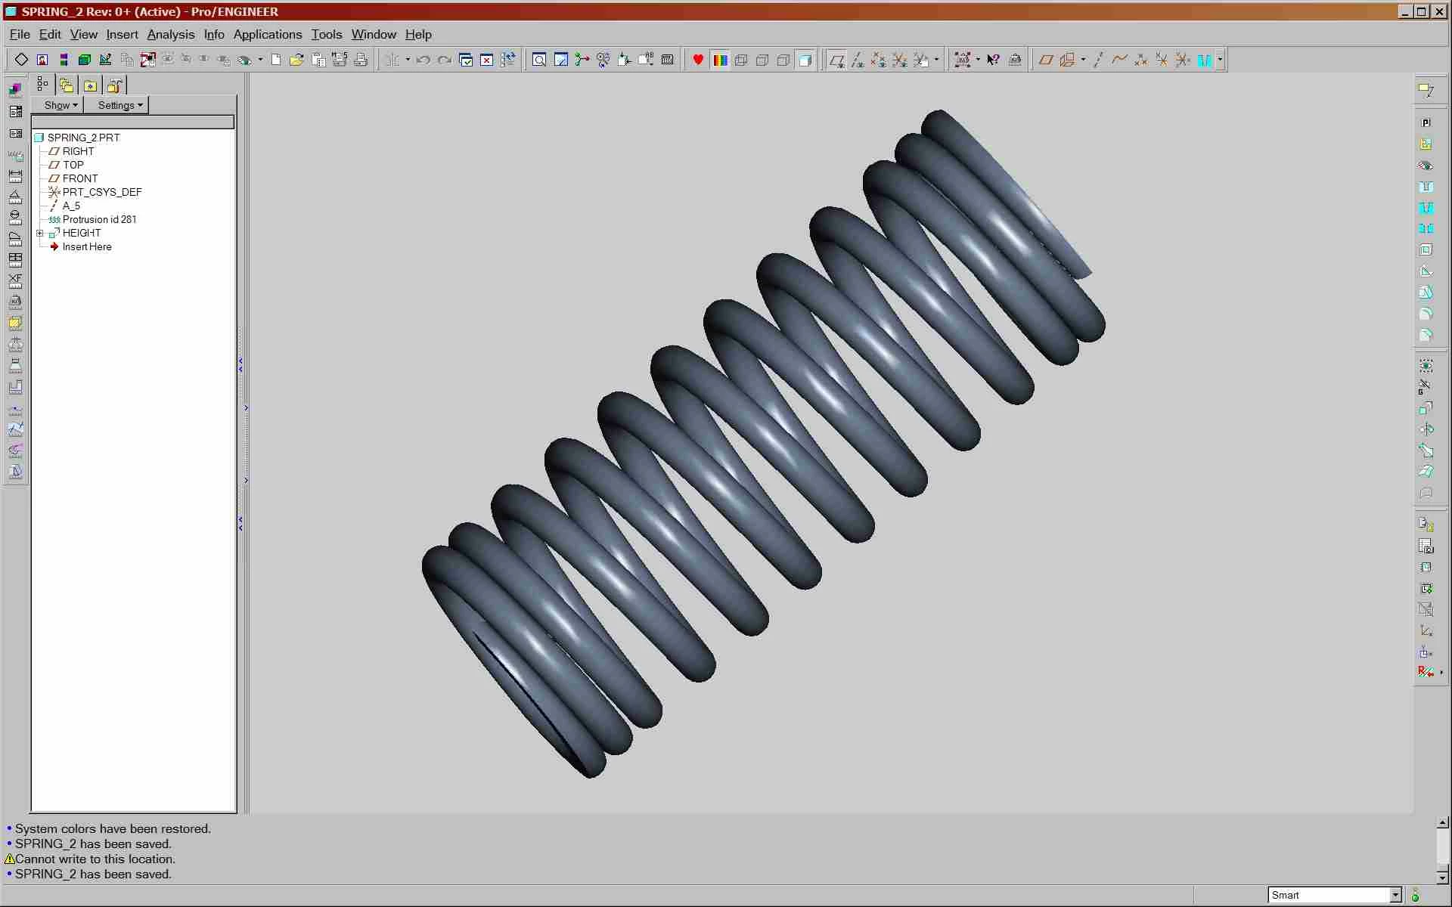Click the shell tool icon in right toolbar
The height and width of the screenshot is (907, 1452).
tap(1426, 250)
